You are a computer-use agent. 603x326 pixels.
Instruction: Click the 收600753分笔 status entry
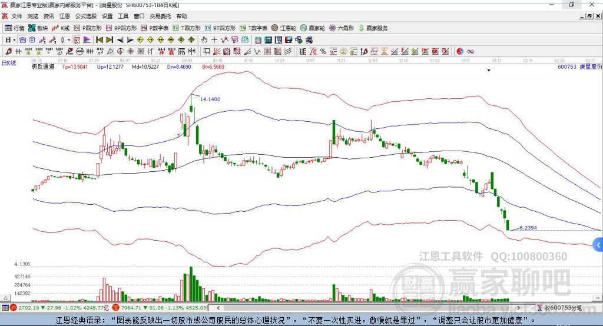[559, 308]
